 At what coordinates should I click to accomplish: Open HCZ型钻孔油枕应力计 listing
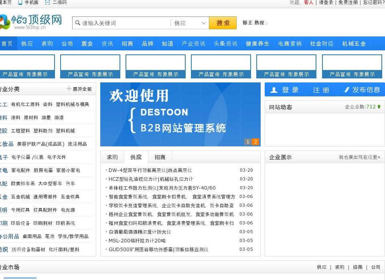point(151,179)
